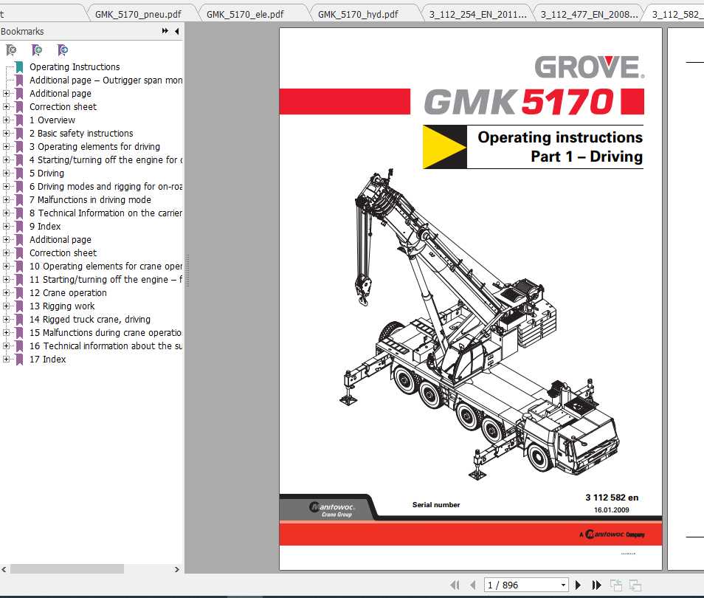Switch to the GMK_5170_pneu.pdf tab
The width and height of the screenshot is (704, 598).
coord(138,14)
